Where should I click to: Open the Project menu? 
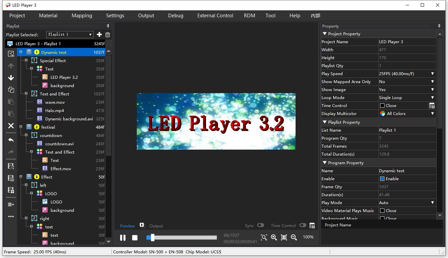coord(17,16)
